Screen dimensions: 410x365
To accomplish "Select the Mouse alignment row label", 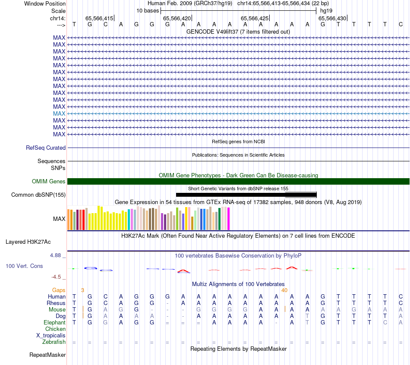I will click(x=57, y=310).
